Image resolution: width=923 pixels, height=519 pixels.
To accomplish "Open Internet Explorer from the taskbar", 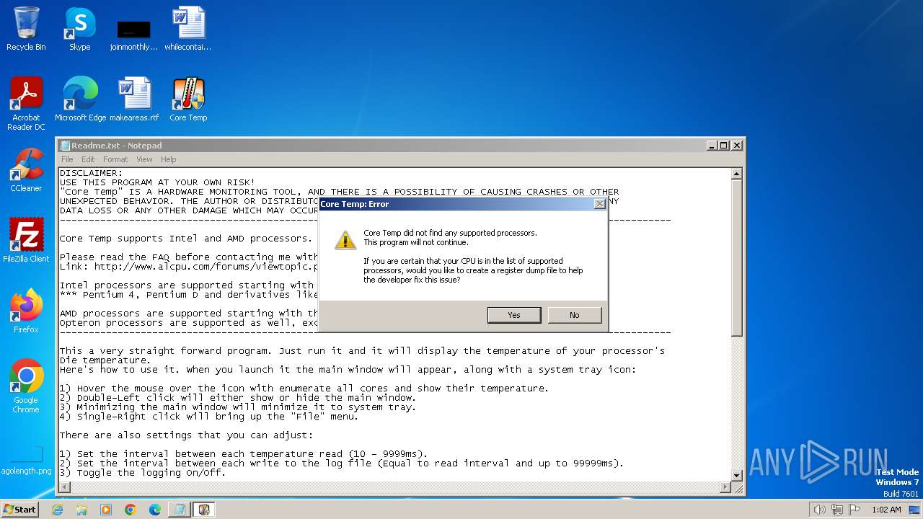I will pyautogui.click(x=57, y=510).
